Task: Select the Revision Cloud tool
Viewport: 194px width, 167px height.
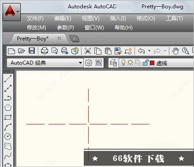Action: (8, 146)
